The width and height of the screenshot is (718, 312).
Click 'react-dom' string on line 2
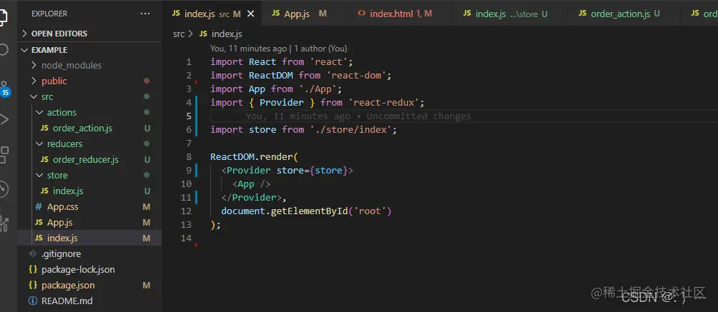[358, 75]
